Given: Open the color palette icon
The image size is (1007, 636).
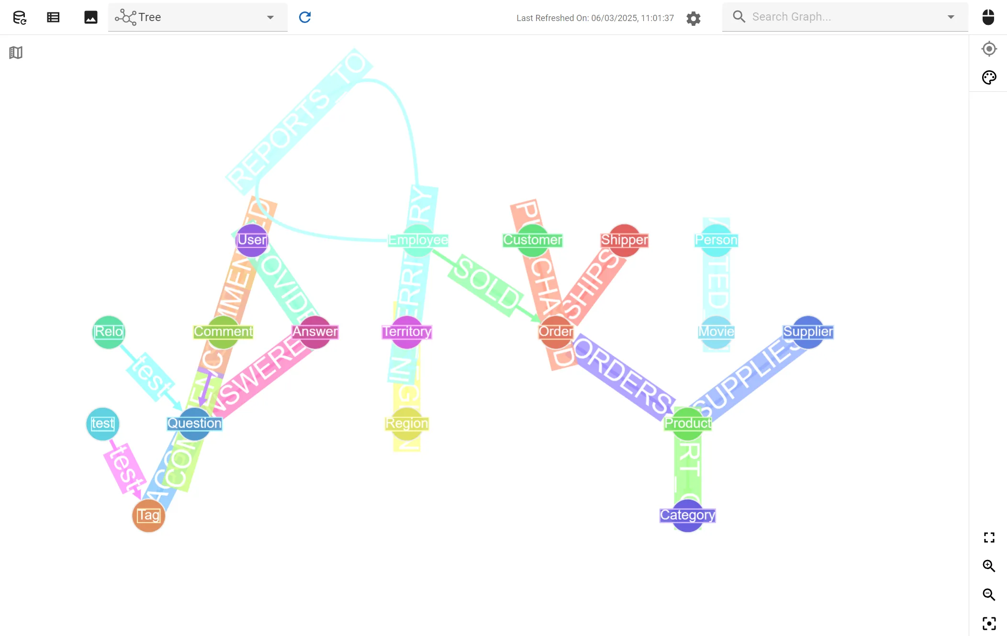Looking at the screenshot, I should tap(989, 77).
